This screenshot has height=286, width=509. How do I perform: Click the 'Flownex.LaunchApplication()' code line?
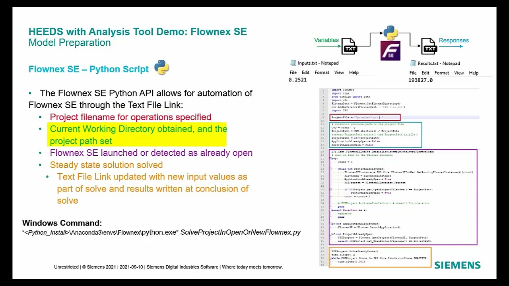[369, 227]
